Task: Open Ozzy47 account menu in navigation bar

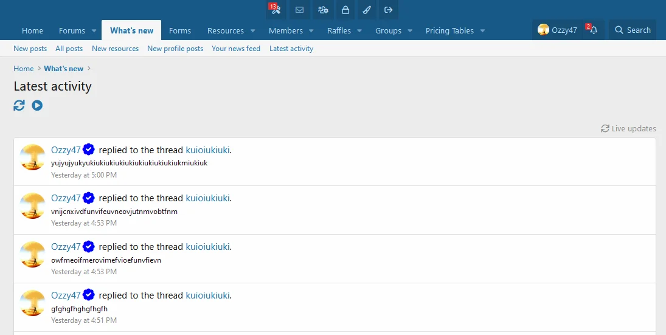Action: (x=557, y=30)
